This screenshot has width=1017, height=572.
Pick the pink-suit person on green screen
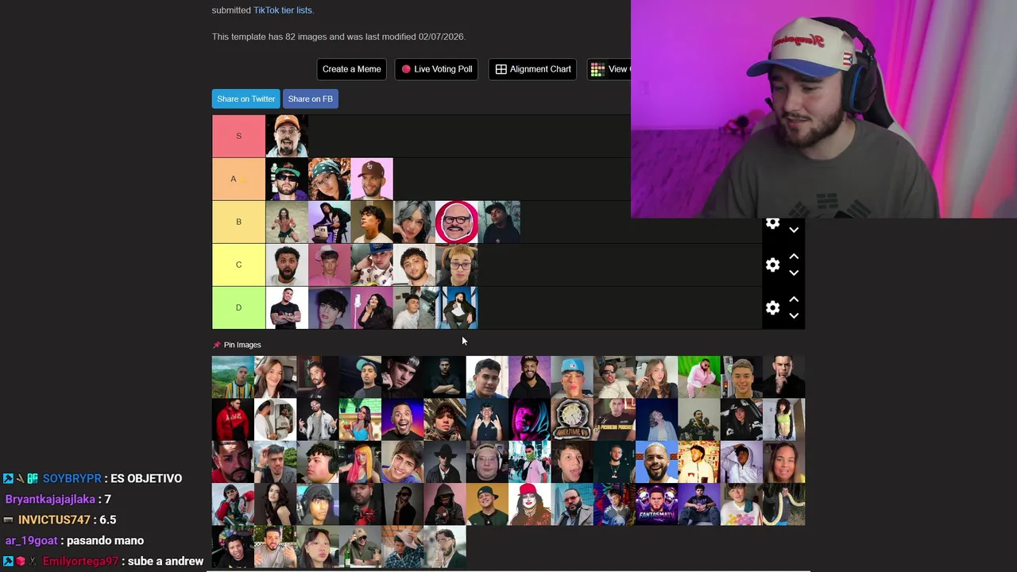[x=699, y=377]
